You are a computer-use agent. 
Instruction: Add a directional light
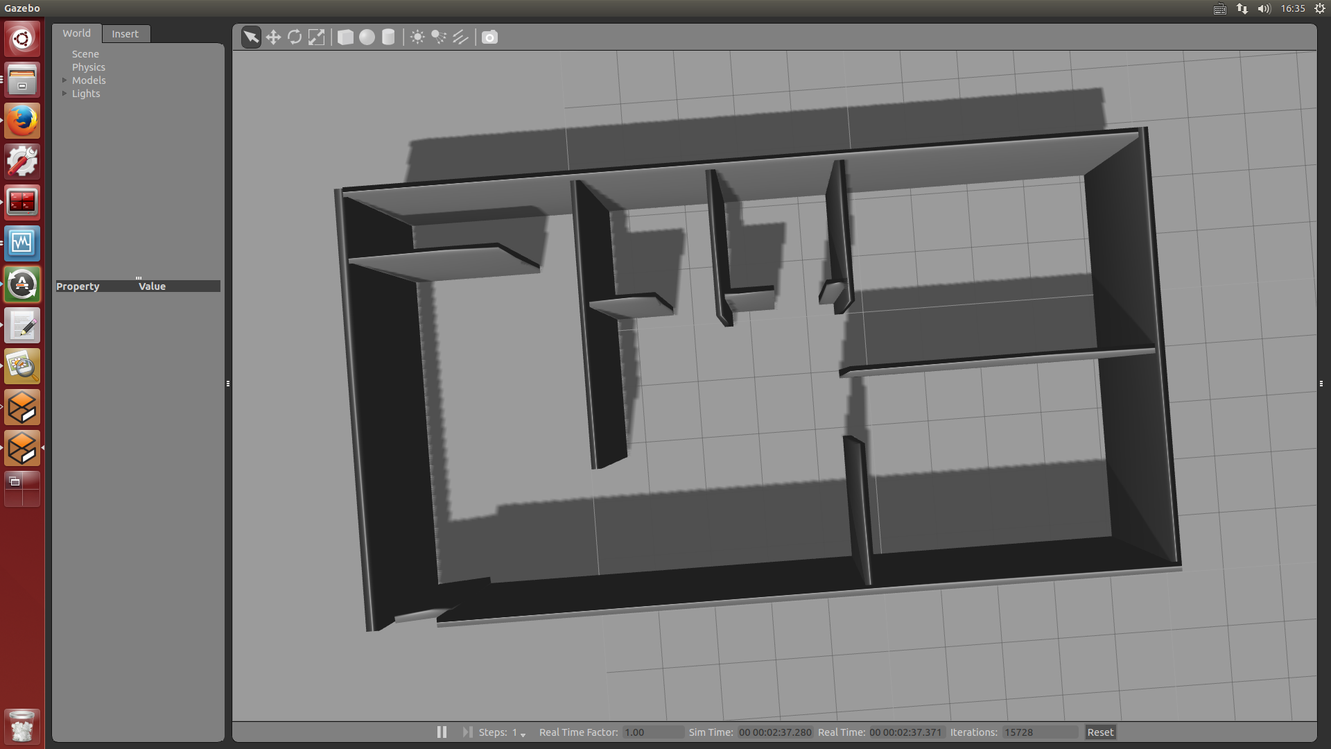pyautogui.click(x=460, y=37)
